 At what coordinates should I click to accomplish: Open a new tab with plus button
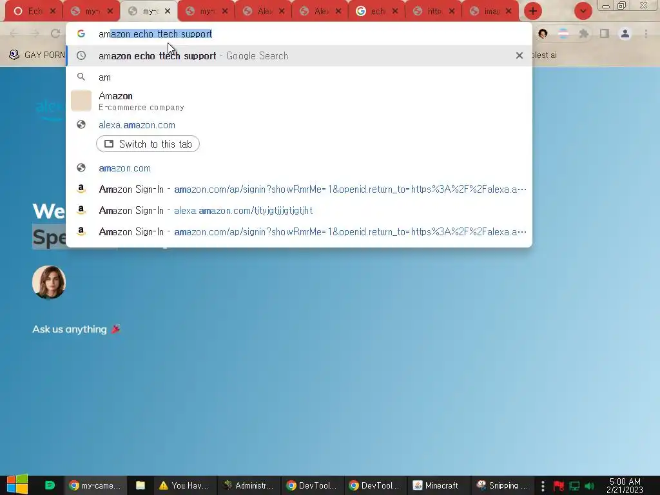coord(533,12)
